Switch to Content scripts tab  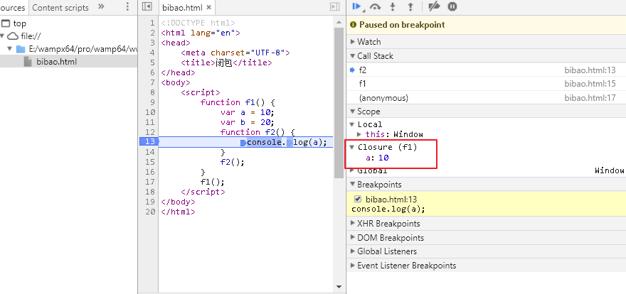[60, 8]
